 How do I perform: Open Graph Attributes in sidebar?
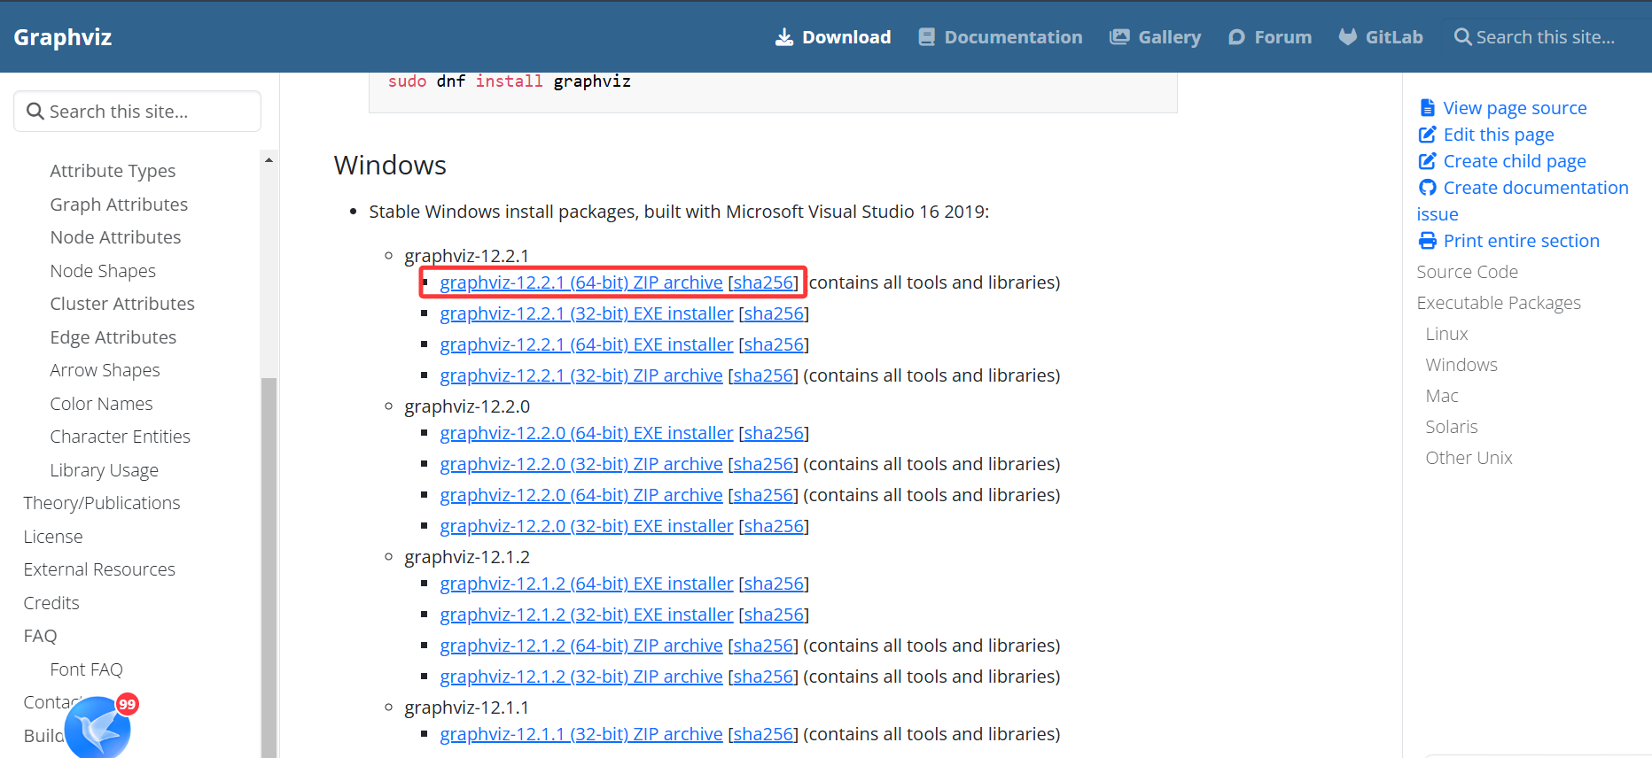pyautogui.click(x=119, y=205)
